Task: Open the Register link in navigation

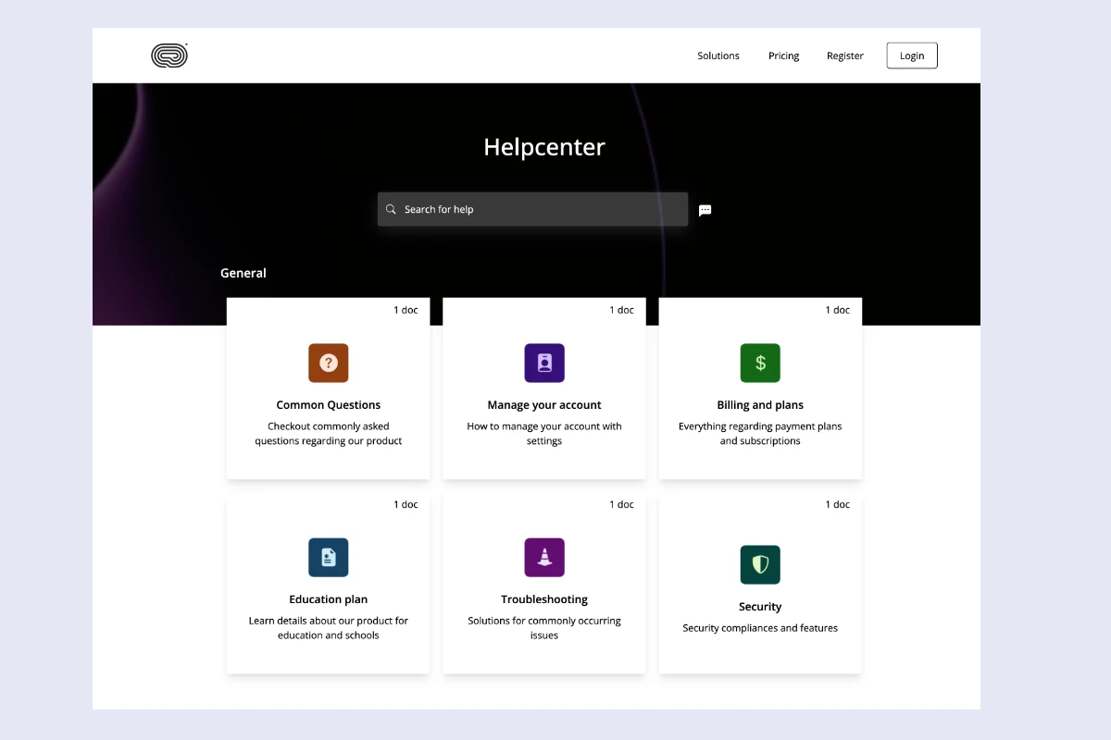Action: point(845,55)
